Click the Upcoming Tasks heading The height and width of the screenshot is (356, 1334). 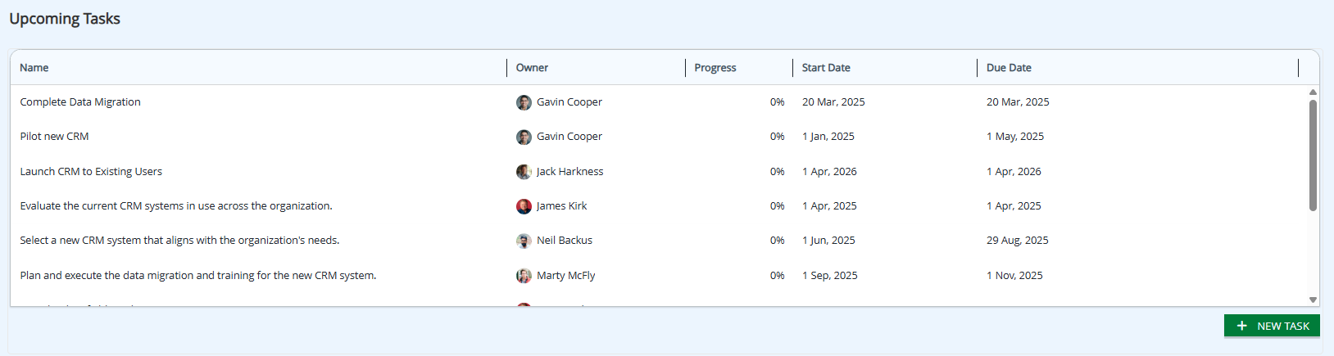65,19
